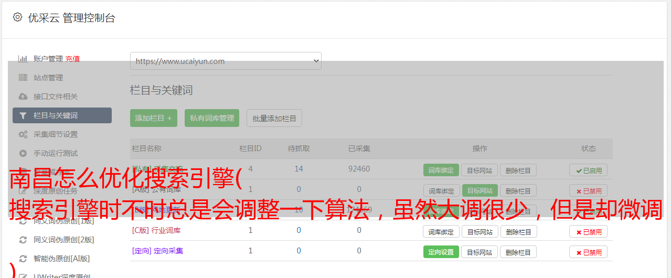Click the gears icon for 采集细节设置
671x278 pixels.
tap(23, 134)
